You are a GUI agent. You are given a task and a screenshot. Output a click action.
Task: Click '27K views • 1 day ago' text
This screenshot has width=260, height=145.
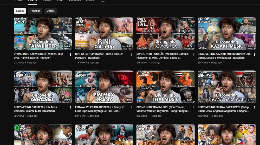pos(25,63)
